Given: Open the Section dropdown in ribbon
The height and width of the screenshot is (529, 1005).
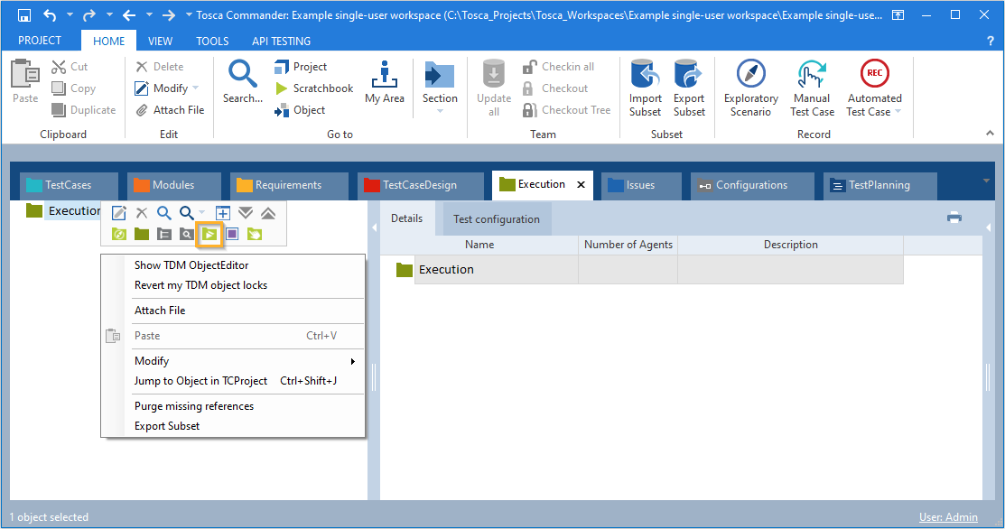Looking at the screenshot, I should 440,110.
